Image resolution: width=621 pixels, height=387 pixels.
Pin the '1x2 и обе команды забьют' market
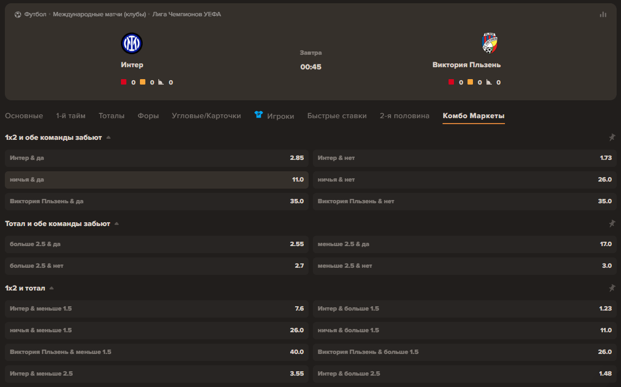point(612,137)
